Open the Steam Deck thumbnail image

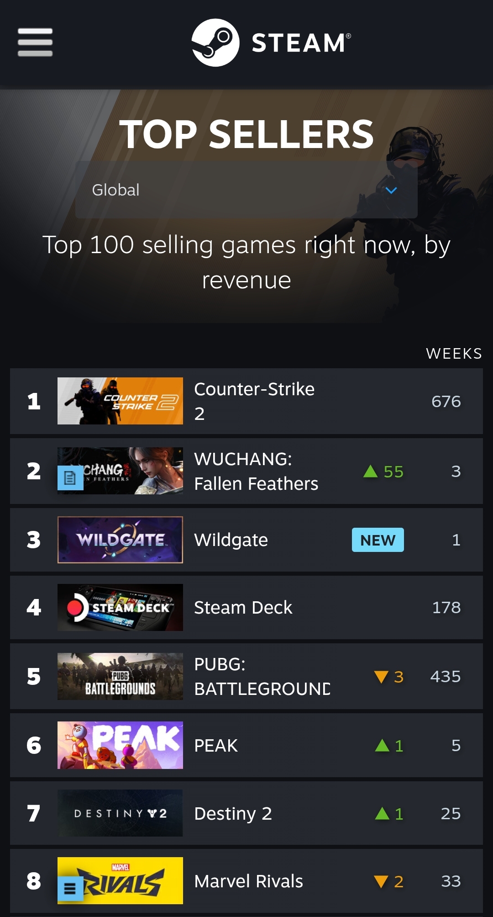tap(120, 607)
